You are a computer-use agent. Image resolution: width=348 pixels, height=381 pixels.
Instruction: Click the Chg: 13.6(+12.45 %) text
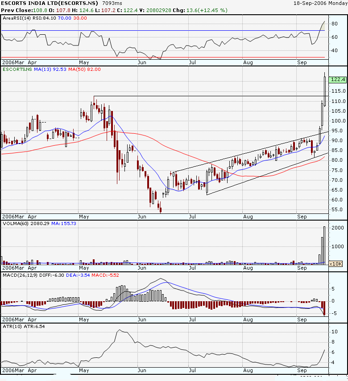point(200,10)
